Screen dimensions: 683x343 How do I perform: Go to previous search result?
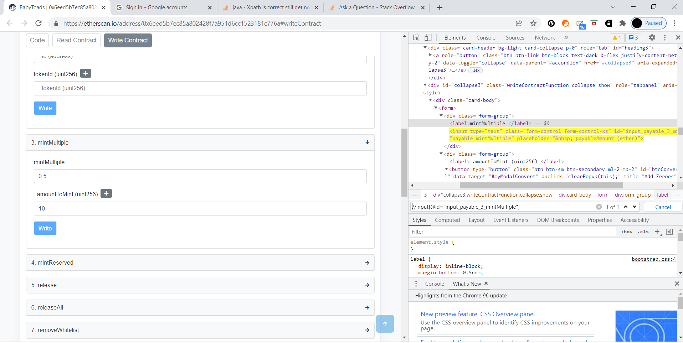626,207
